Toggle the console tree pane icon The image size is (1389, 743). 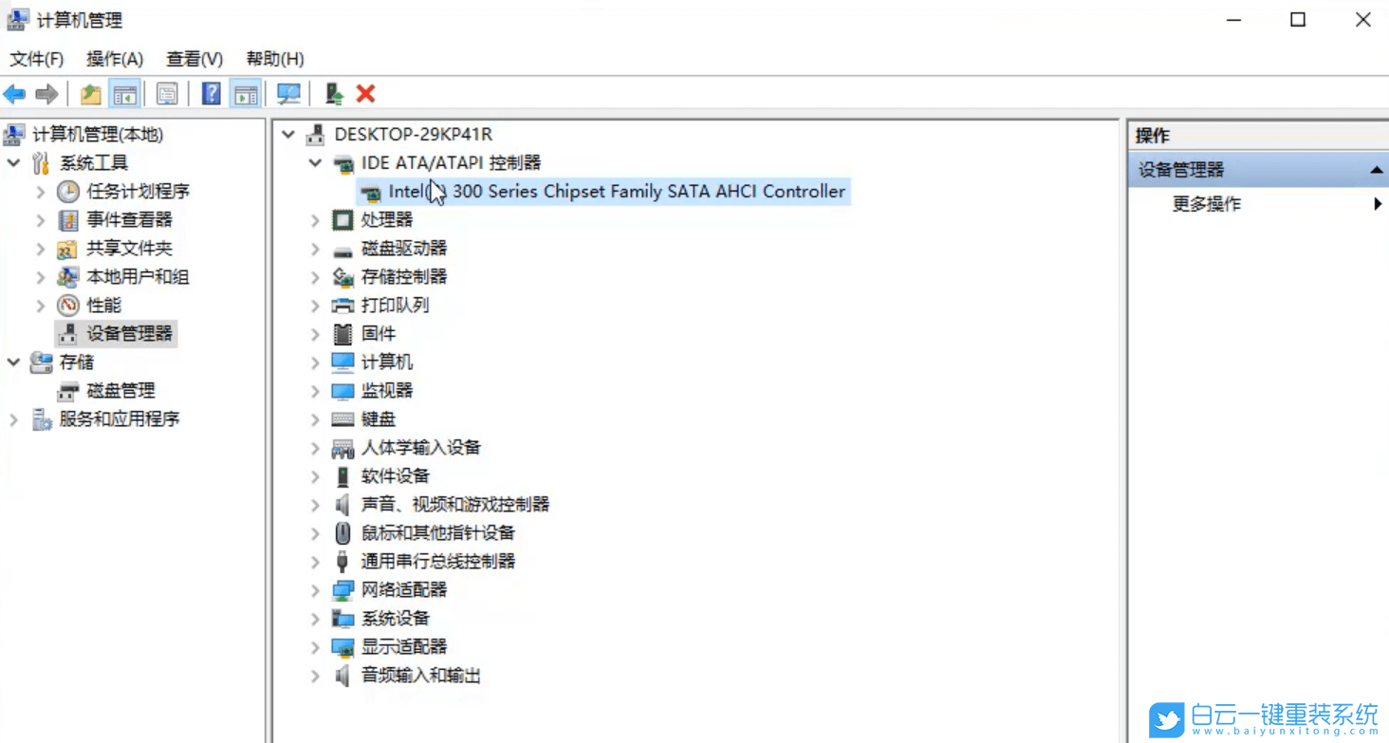click(126, 93)
